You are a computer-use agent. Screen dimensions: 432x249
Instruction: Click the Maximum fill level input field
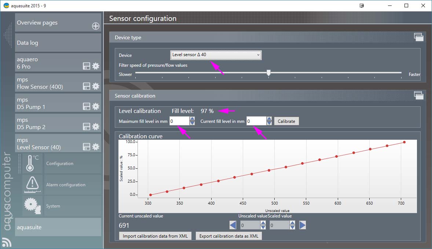click(x=179, y=121)
